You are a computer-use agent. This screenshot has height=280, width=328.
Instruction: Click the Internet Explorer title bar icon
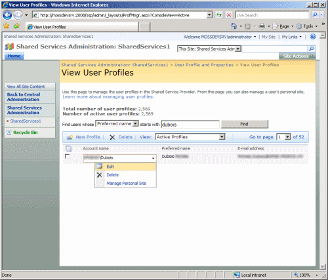(x=5, y=5)
